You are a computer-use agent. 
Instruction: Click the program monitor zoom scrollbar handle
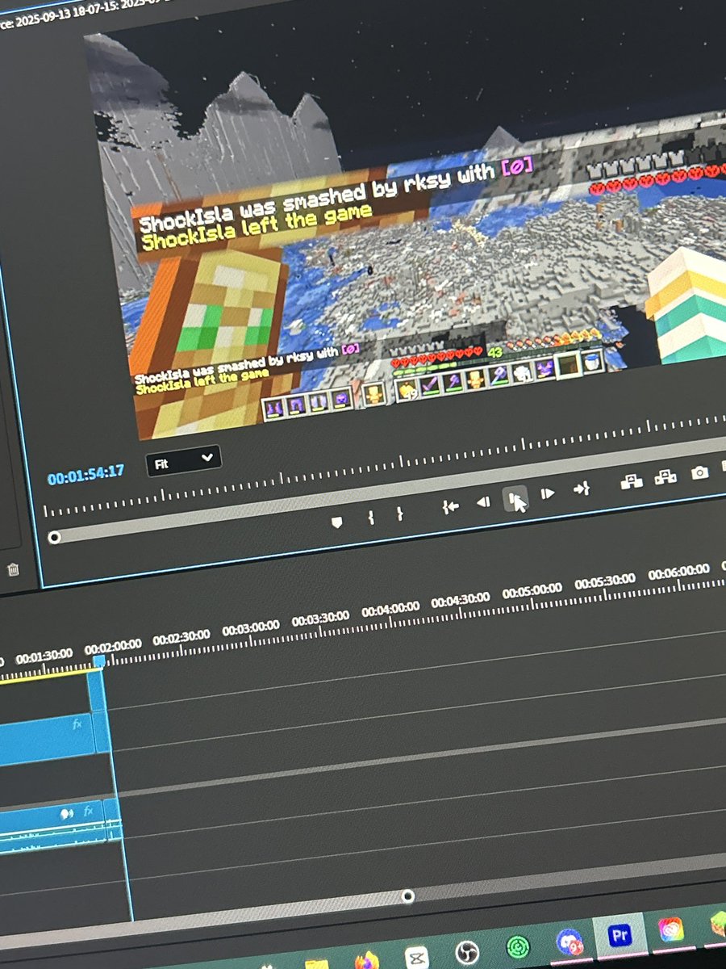[x=54, y=537]
